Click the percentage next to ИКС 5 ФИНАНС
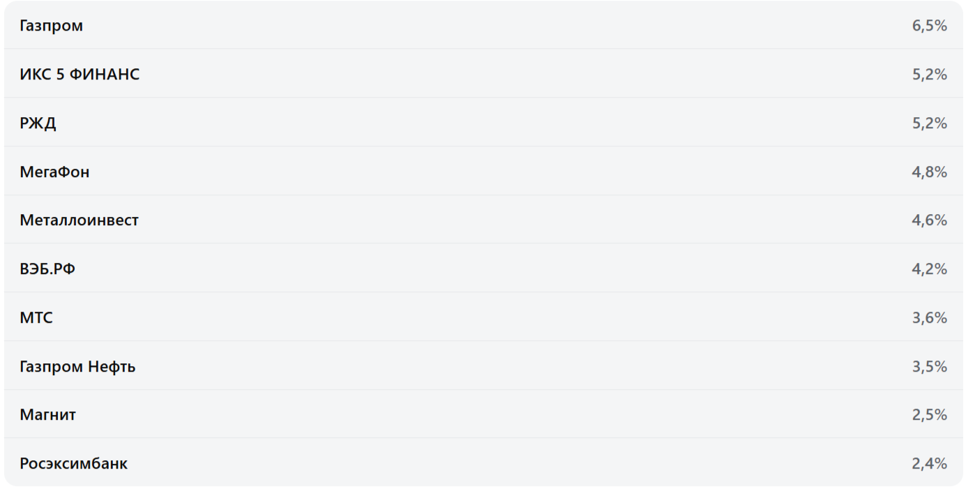This screenshot has width=966, height=491. [x=929, y=75]
